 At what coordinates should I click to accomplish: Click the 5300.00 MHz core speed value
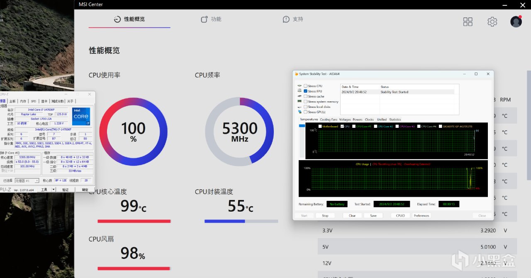point(27,157)
